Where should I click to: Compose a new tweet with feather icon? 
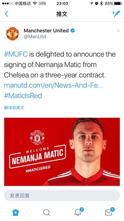point(116,14)
